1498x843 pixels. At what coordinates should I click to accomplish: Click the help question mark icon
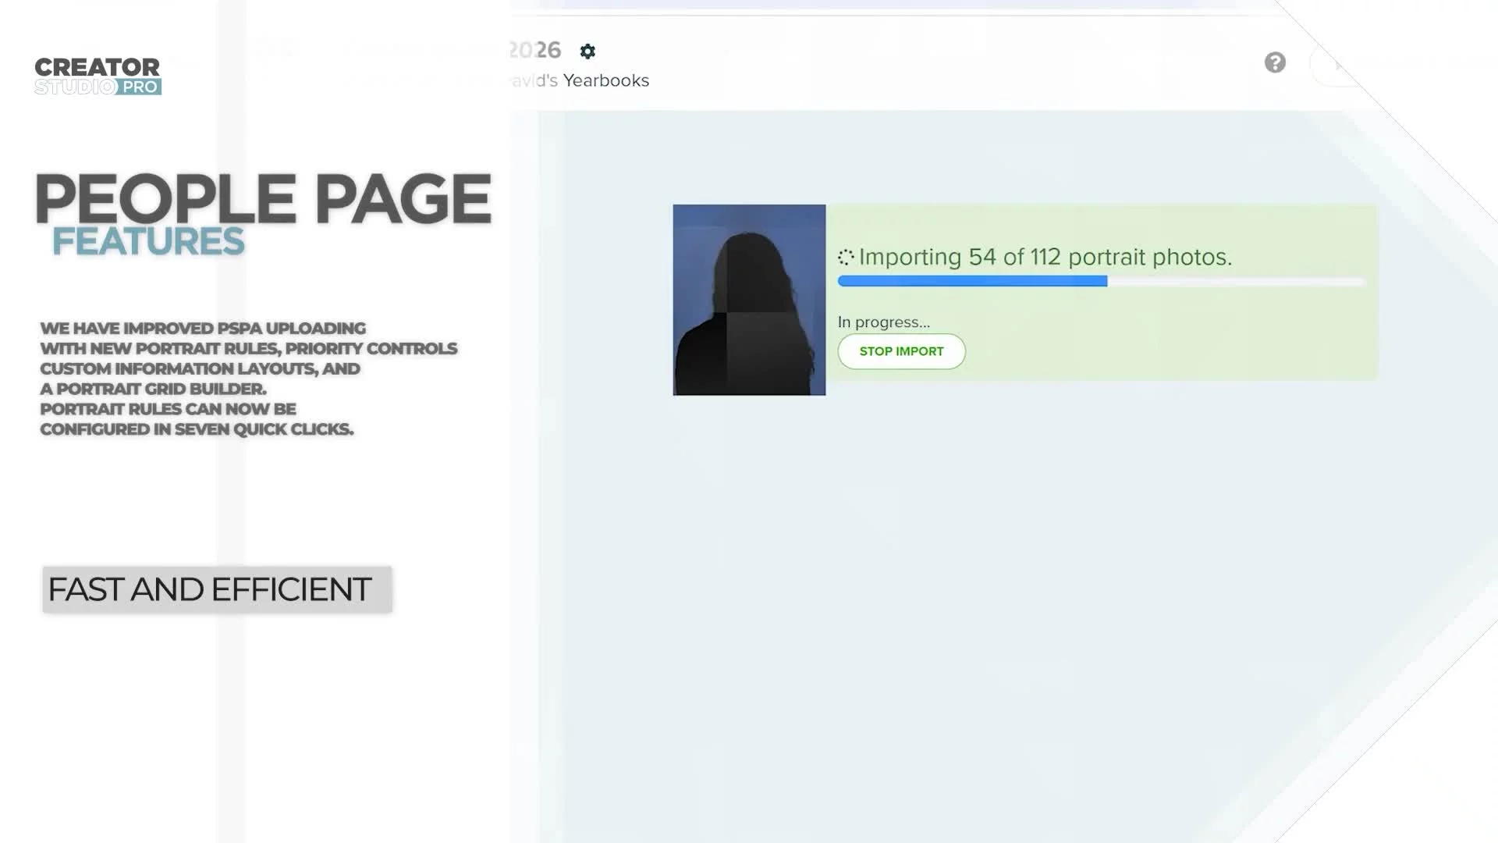coord(1275,62)
